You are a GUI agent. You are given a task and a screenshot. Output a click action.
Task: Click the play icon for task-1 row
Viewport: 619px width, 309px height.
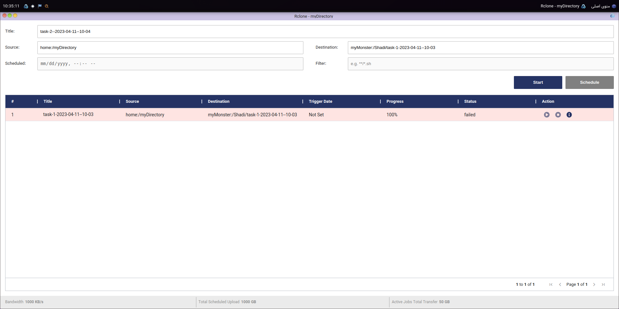pos(546,115)
